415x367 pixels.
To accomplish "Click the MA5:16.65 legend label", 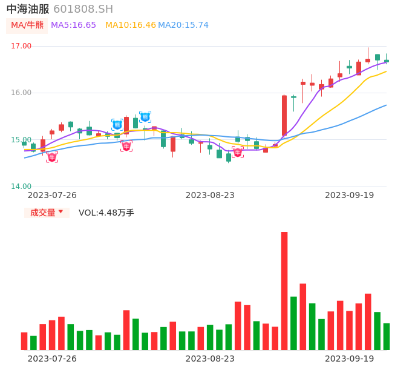I will pos(73,25).
